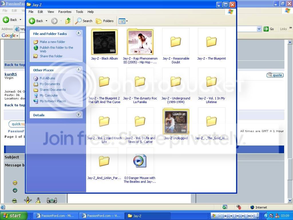Click Make a new folder link
The image size is (293, 220).
tap(52, 42)
